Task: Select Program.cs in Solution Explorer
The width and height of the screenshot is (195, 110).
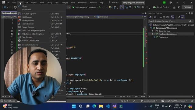Action: tap(163, 37)
